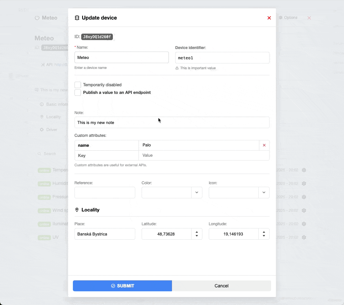344x305 pixels.
Task: Click the Device identifier field containing meteo1
Action: click(222, 58)
